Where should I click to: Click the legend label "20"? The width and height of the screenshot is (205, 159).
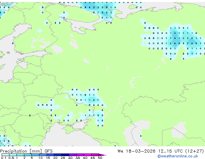tap(55, 158)
